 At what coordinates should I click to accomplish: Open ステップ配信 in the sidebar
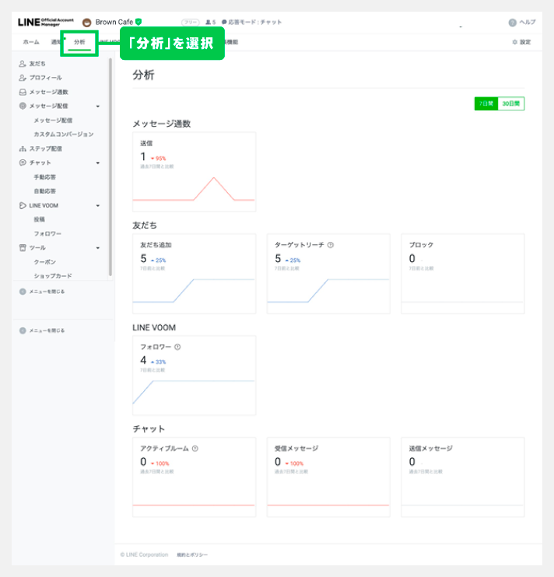click(x=46, y=149)
